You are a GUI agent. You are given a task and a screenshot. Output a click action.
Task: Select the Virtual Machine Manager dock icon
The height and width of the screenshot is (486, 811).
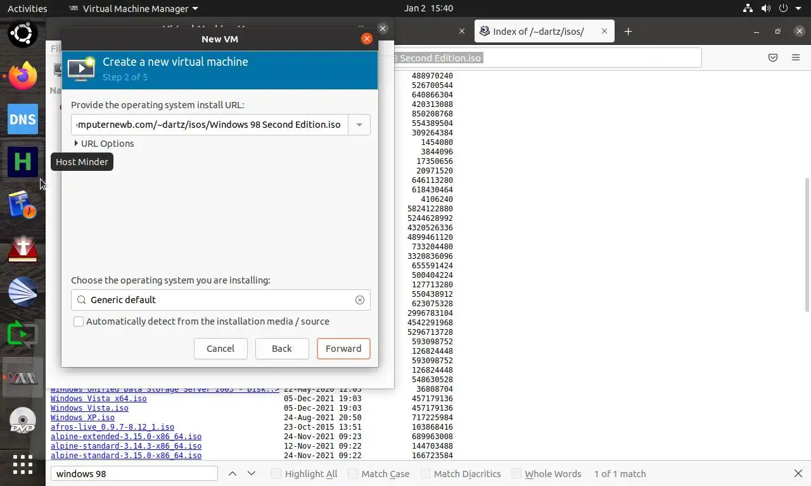[23, 378]
